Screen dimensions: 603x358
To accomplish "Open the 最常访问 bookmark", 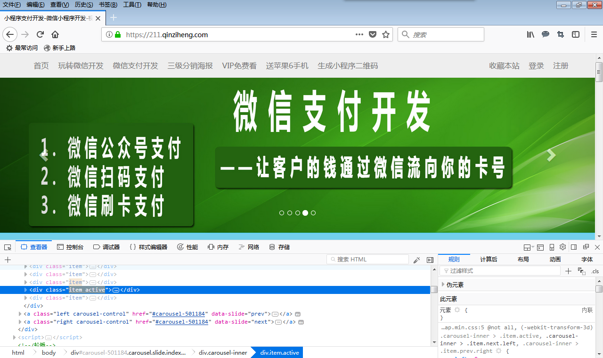I will (22, 48).
